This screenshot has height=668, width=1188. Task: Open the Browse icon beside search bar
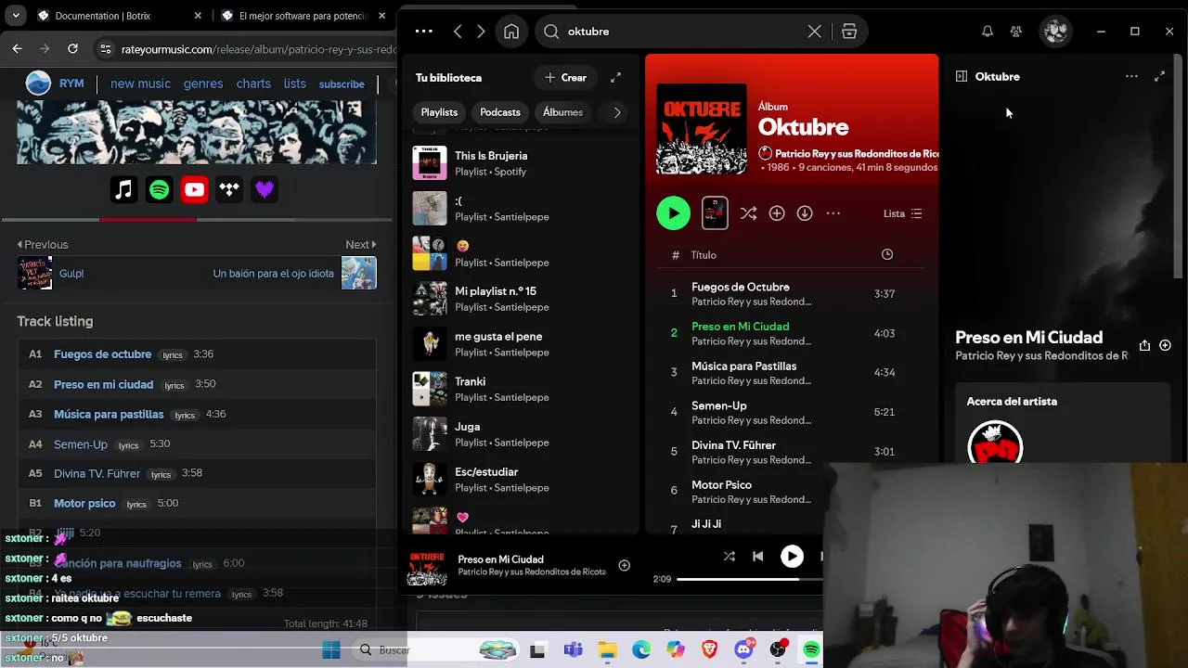pos(849,32)
